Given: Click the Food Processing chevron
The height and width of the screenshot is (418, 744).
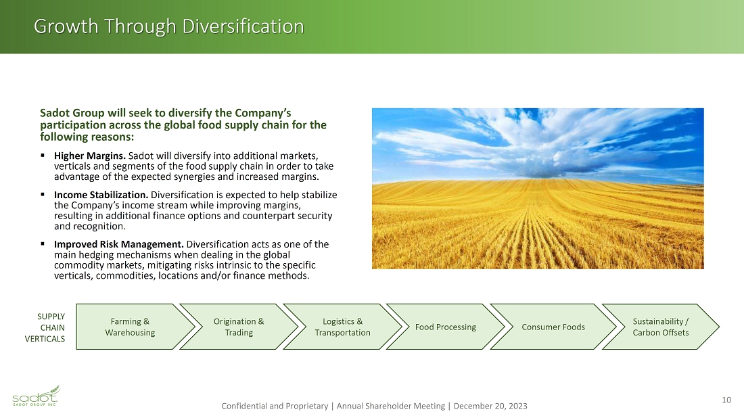Looking at the screenshot, I should [x=446, y=327].
